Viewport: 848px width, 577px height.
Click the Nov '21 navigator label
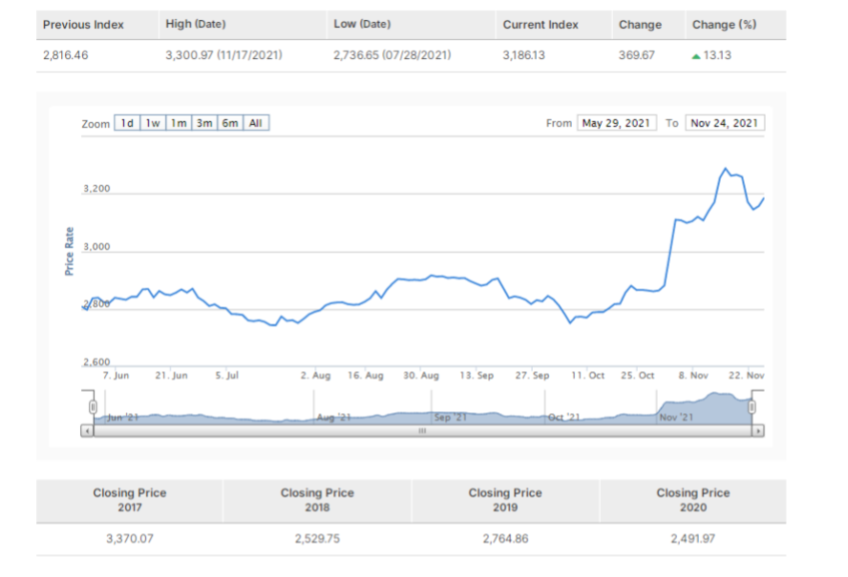tap(676, 418)
